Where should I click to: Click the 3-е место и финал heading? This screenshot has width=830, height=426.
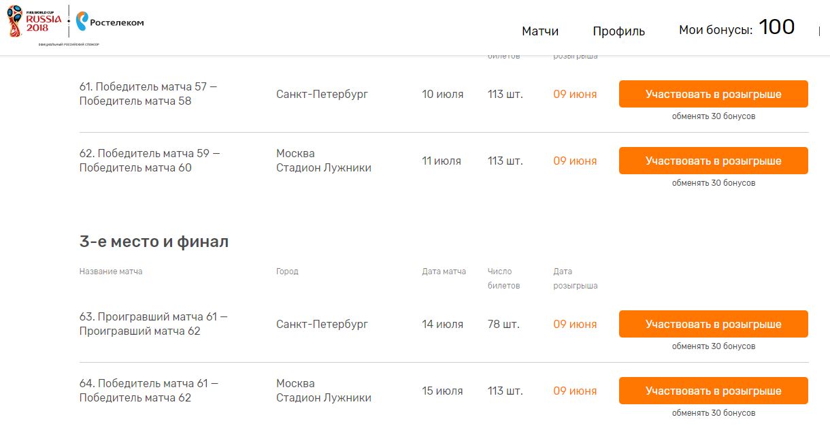pyautogui.click(x=154, y=242)
